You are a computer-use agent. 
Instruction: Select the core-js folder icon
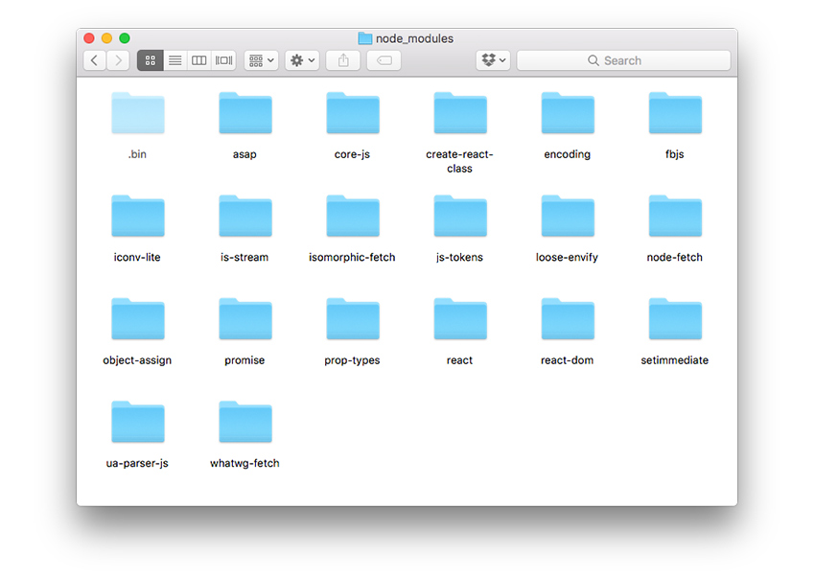coord(353,113)
